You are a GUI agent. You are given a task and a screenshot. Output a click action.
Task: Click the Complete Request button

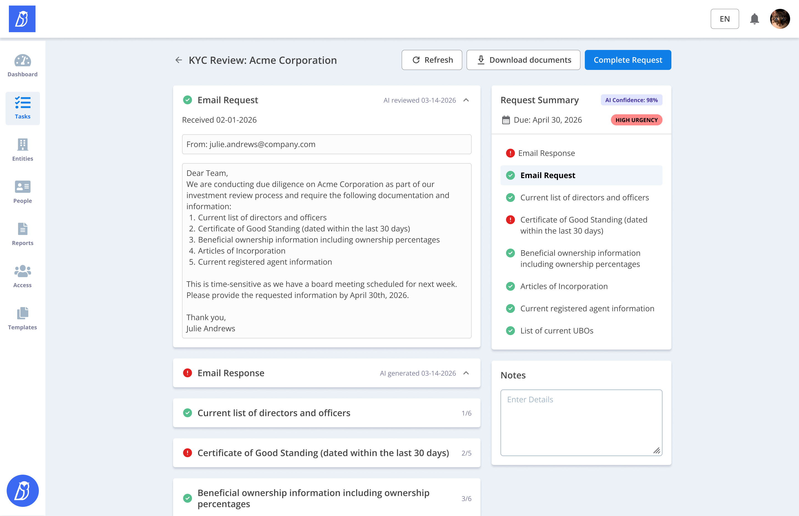coord(628,60)
